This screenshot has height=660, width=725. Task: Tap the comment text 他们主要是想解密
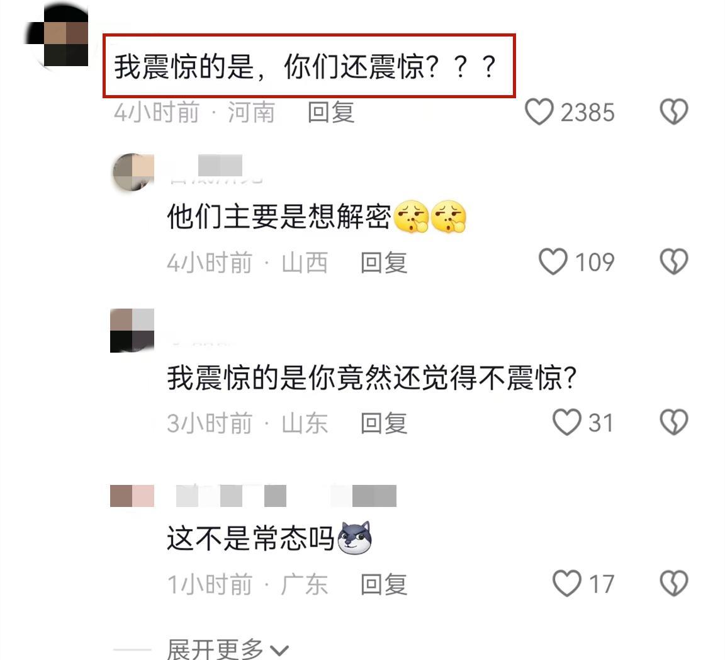[279, 216]
